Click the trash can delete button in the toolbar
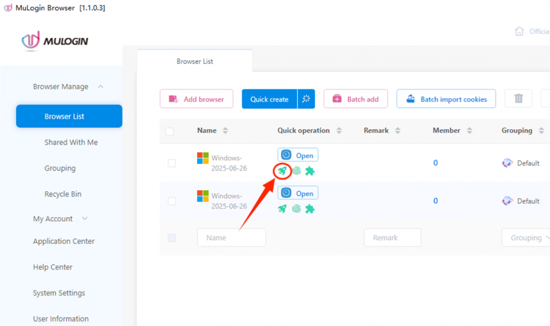This screenshot has height=326, width=550. tap(518, 99)
